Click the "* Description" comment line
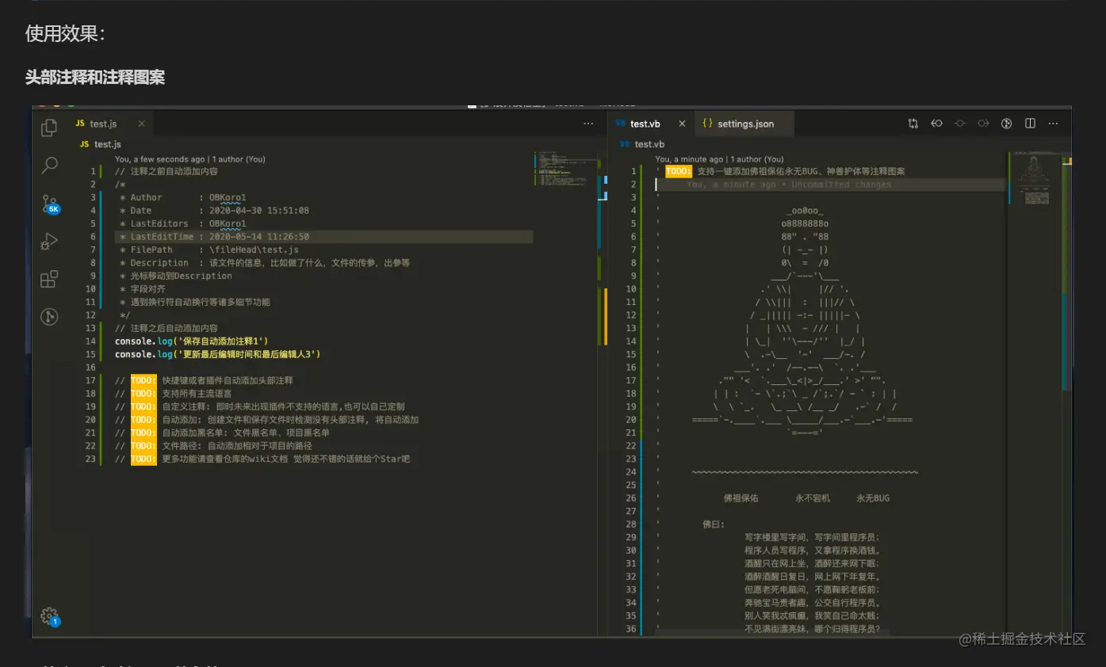Viewport: 1106px width, 667px height. (265, 263)
